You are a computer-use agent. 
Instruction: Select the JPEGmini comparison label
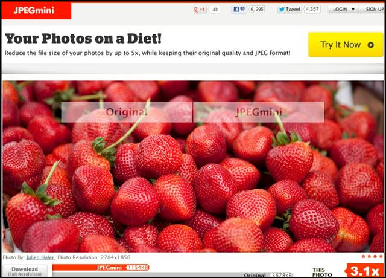click(x=259, y=112)
